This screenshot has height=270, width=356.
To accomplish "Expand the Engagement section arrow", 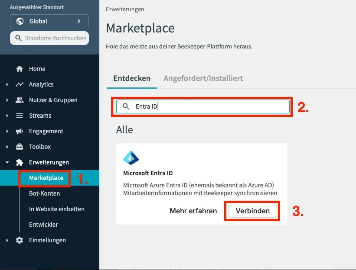I will [x=7, y=131].
